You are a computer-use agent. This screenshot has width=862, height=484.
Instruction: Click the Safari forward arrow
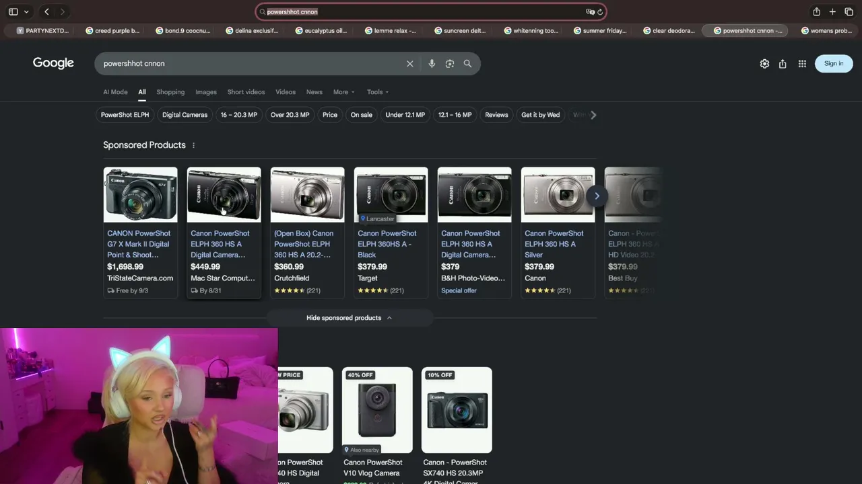(x=62, y=11)
